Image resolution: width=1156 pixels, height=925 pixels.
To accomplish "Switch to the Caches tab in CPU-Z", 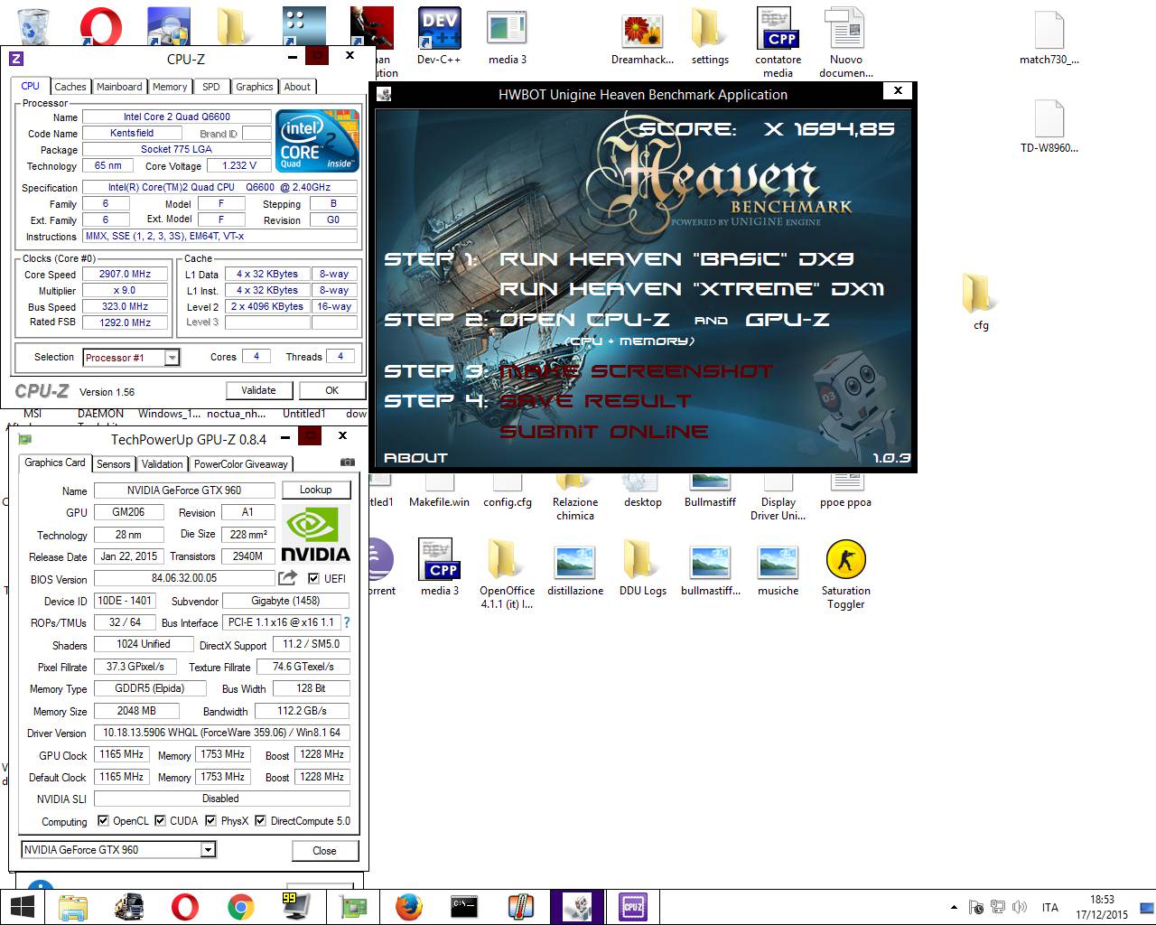I will tap(70, 87).
